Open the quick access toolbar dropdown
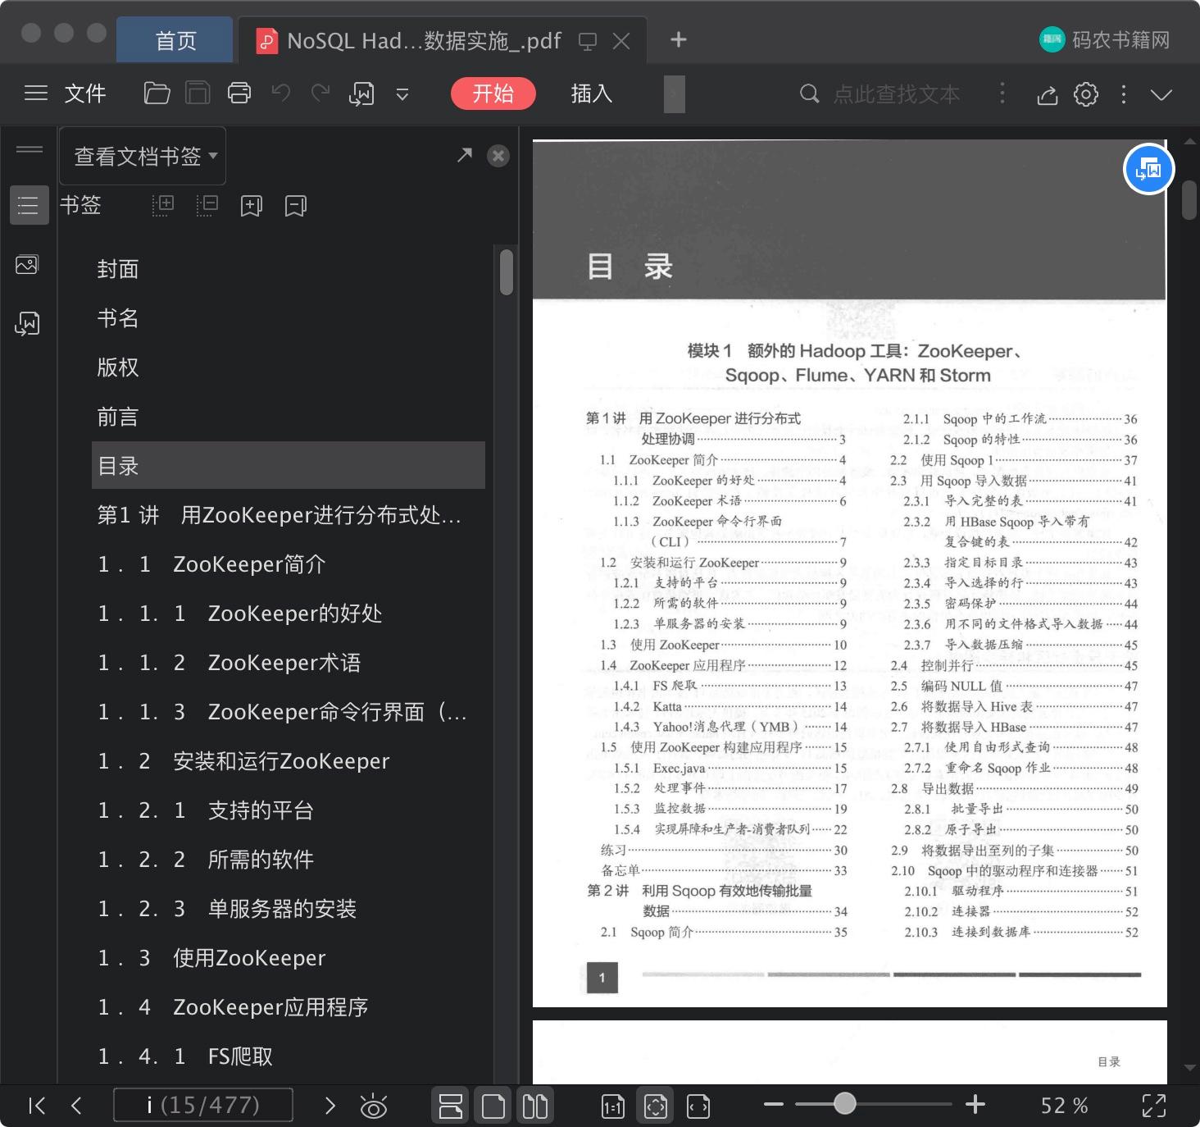This screenshot has height=1127, width=1200. pyautogui.click(x=402, y=94)
